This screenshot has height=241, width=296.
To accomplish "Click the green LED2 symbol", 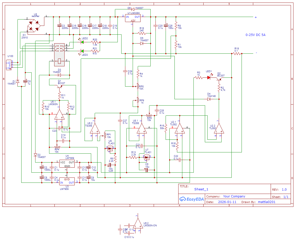I will click(x=82, y=42).
